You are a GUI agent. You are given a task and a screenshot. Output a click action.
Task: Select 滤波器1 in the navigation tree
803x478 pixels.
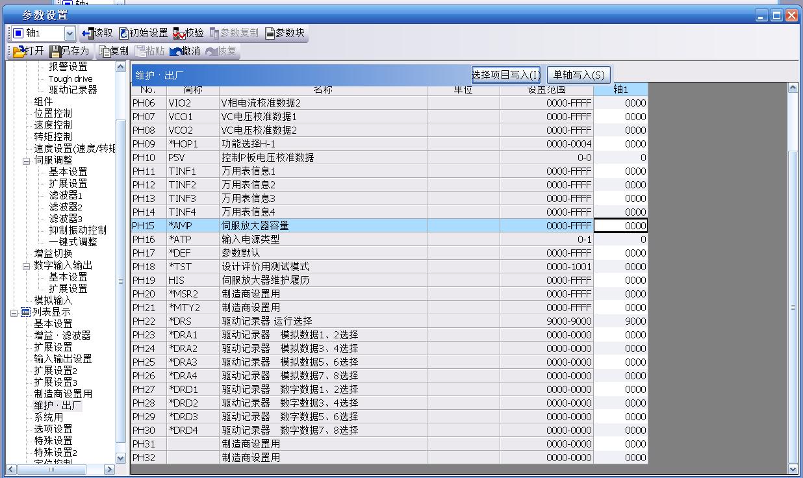pyautogui.click(x=66, y=195)
